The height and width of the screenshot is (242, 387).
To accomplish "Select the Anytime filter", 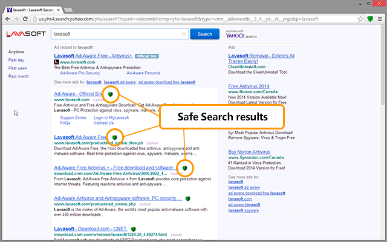I will click(16, 52).
